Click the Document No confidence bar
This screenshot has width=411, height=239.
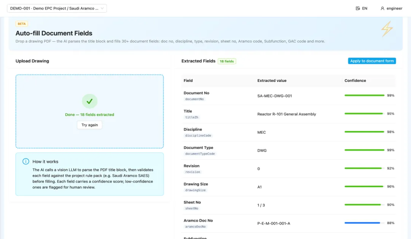(364, 96)
